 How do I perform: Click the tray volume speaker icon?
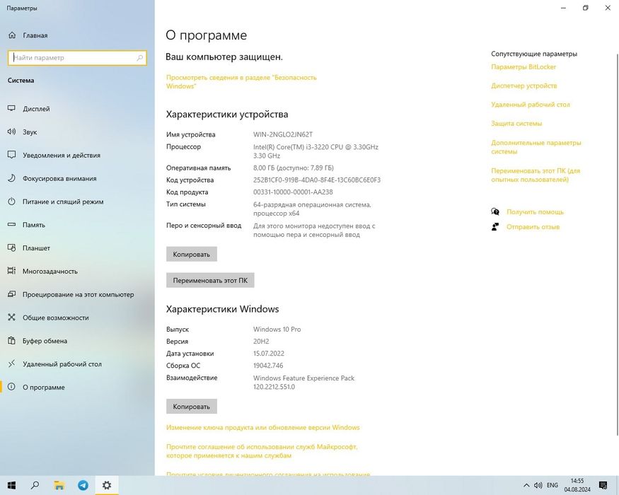(538, 485)
